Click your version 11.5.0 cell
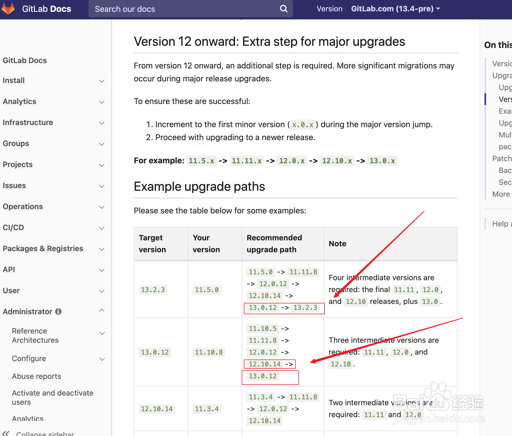Screen dimensions: 512x436 [207, 290]
